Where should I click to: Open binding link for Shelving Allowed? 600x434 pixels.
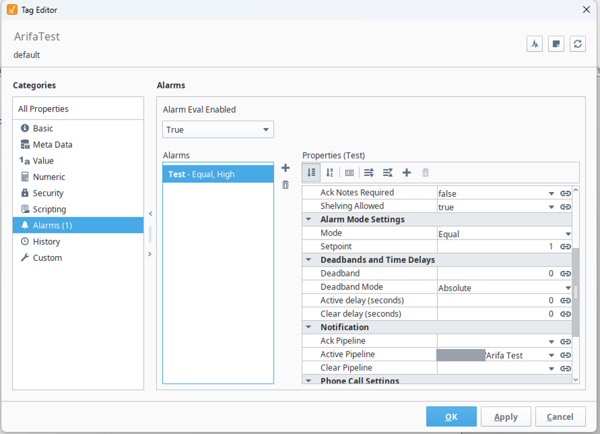click(566, 207)
